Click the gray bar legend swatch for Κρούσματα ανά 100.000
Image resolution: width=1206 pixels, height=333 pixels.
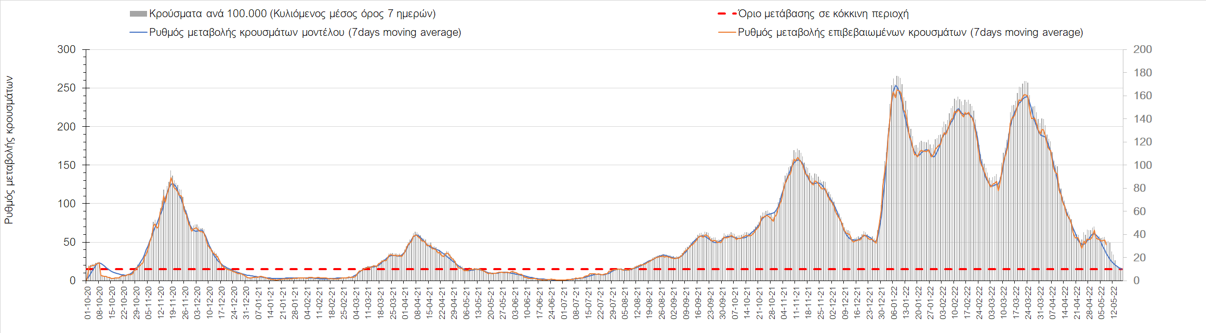[x=138, y=14]
